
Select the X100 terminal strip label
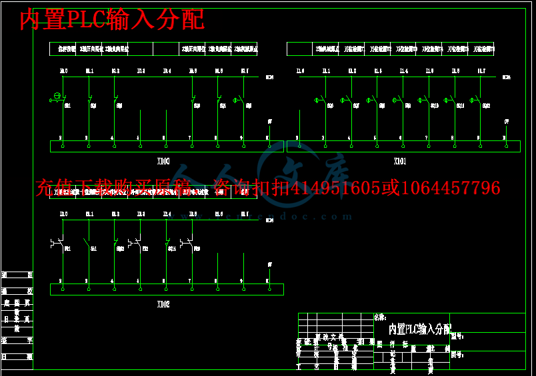click(163, 161)
